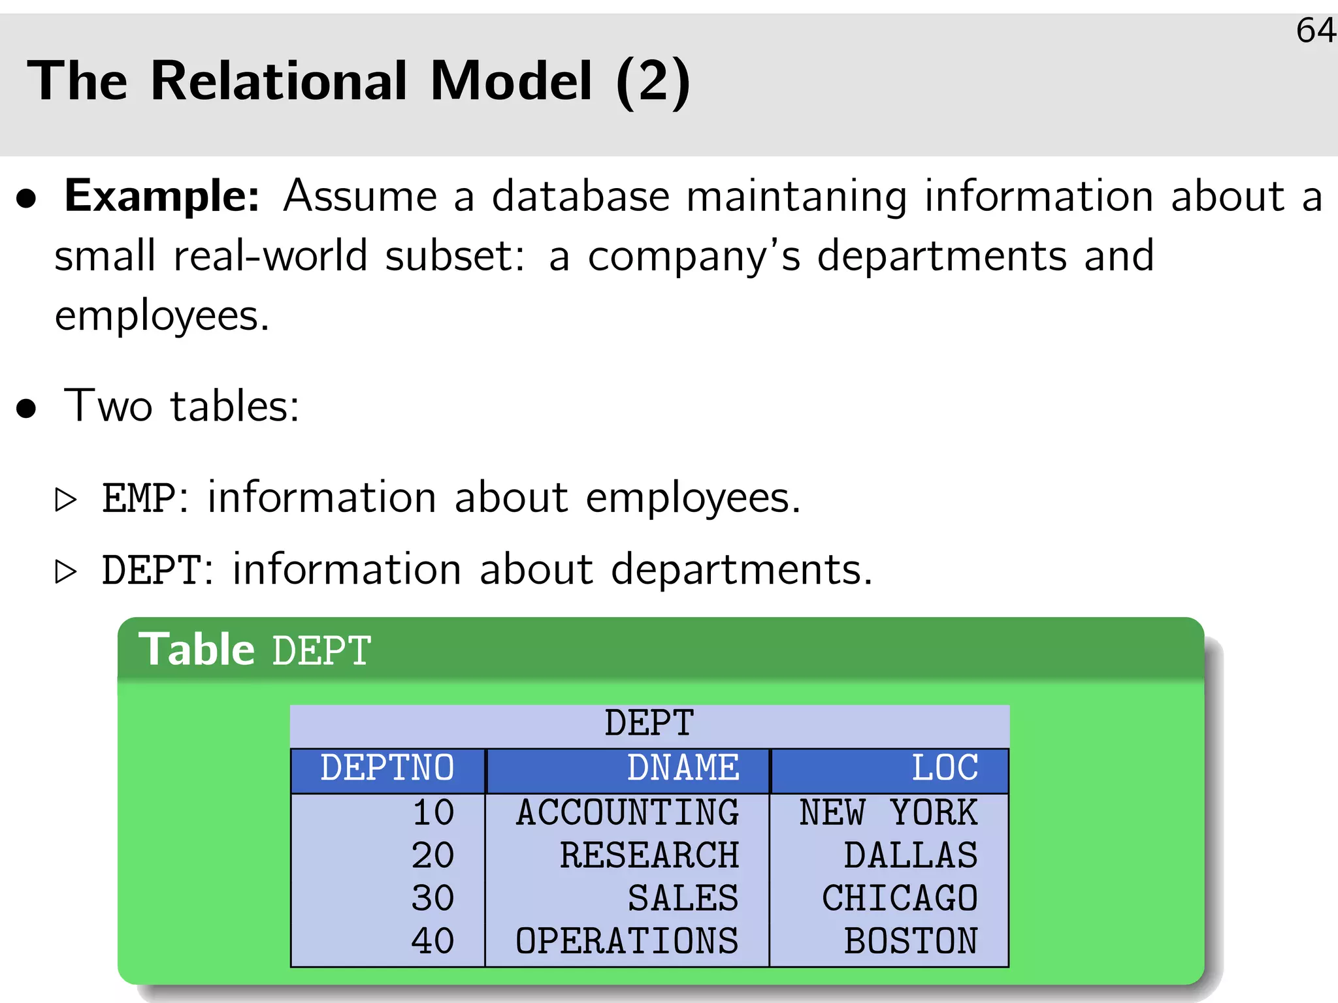
Task: Click the triangle bullet before EMP
Action: click(66, 500)
